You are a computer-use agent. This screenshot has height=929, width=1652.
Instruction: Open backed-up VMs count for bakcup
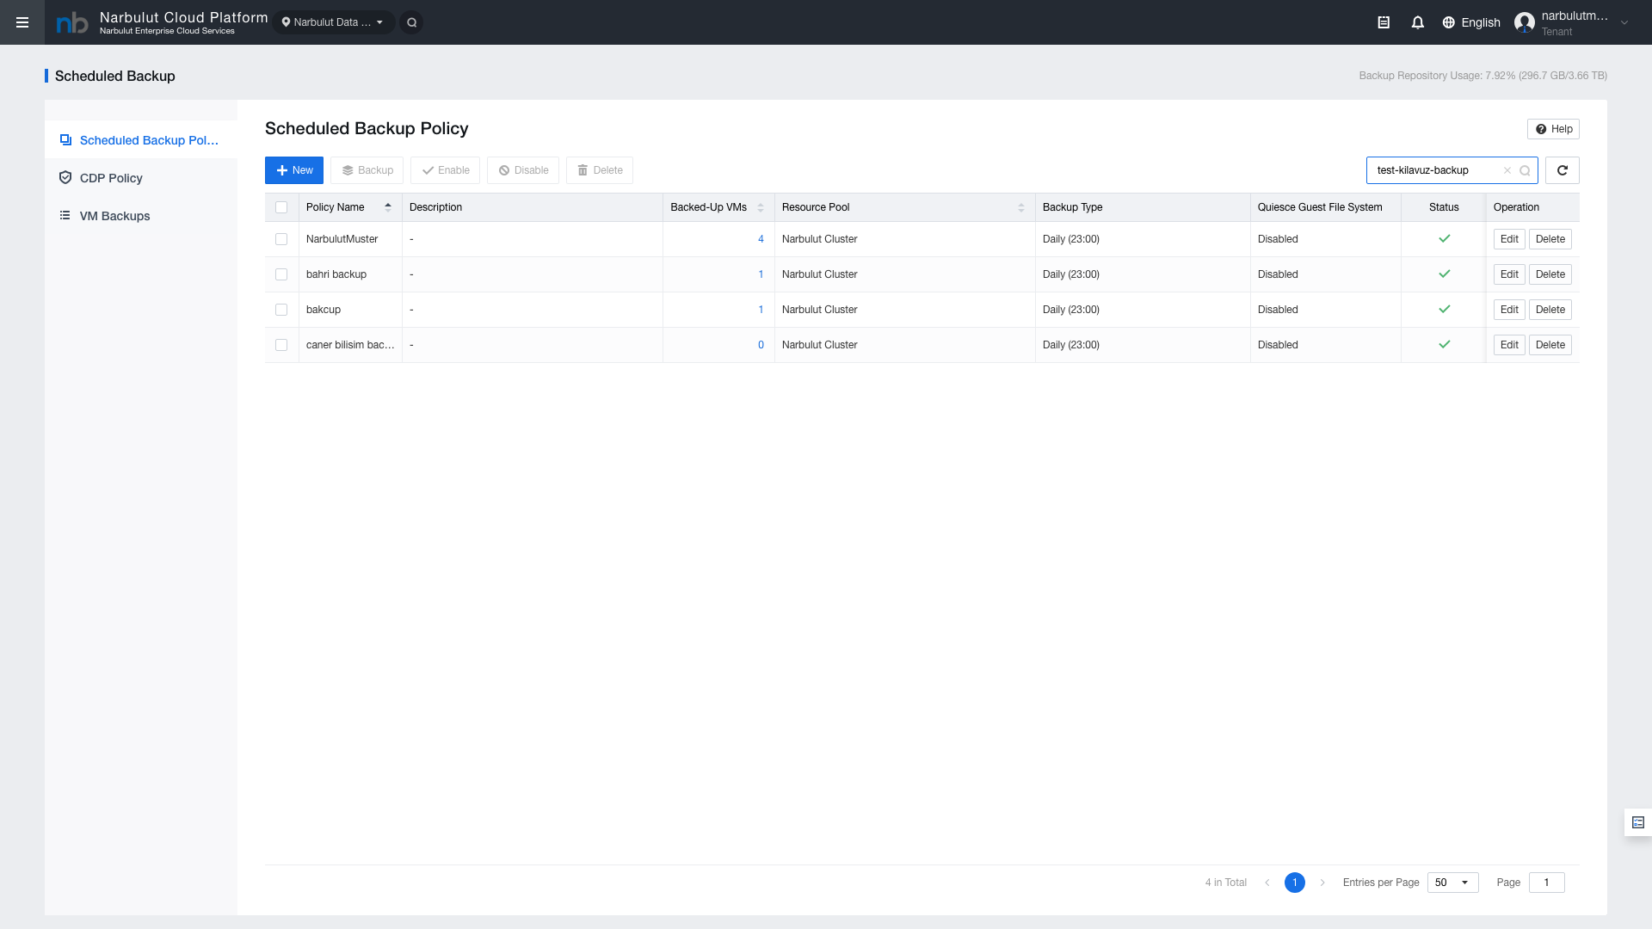[761, 310]
